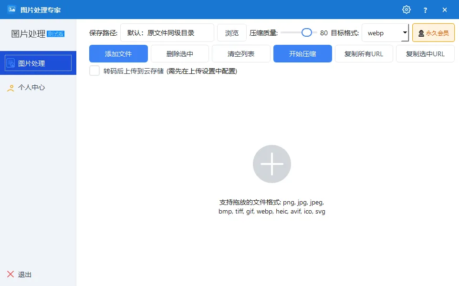The image size is (459, 286).
Task: Click the red X exit icon
Action: [x=10, y=274]
